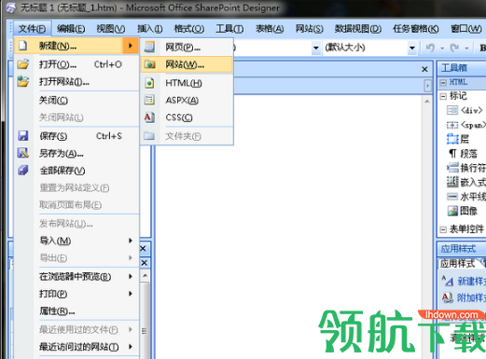Collapse the HTML group in toolbox
This screenshot has width=486, height=359.
coord(443,82)
